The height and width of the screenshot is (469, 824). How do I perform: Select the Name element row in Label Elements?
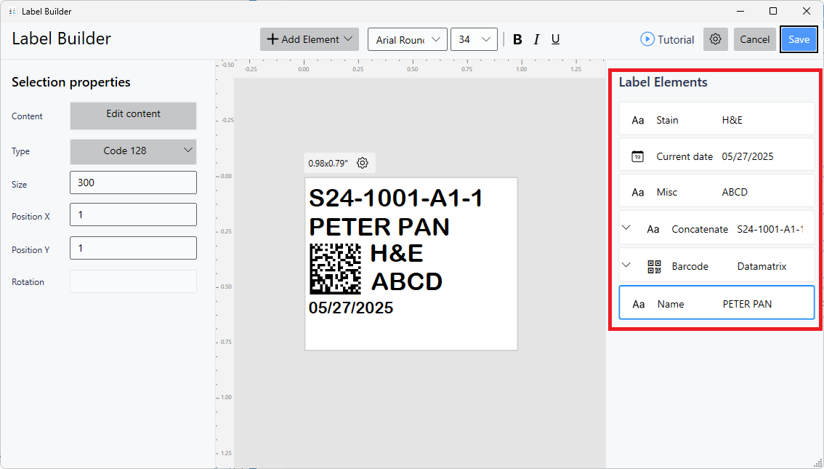click(716, 303)
